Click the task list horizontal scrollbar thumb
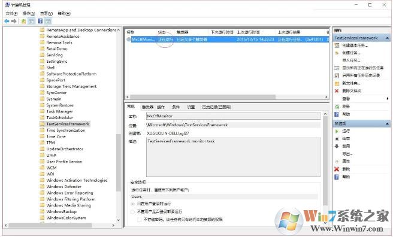 [x=202, y=97]
